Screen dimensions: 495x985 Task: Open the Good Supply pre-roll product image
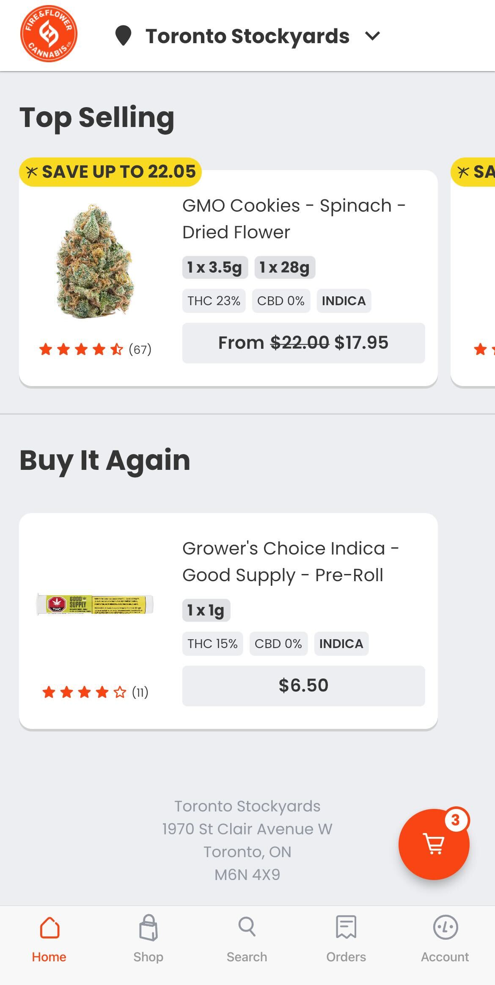click(x=95, y=604)
